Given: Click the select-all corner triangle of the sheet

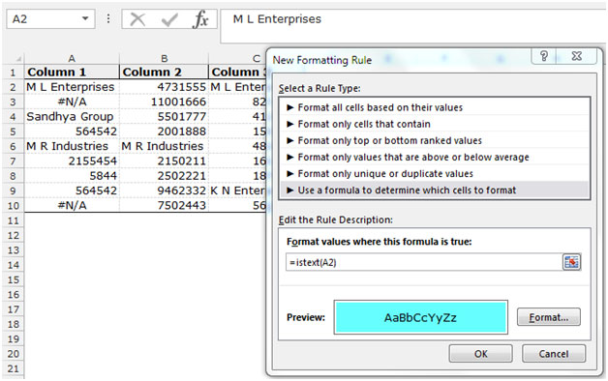Looking at the screenshot, I should click(x=17, y=59).
